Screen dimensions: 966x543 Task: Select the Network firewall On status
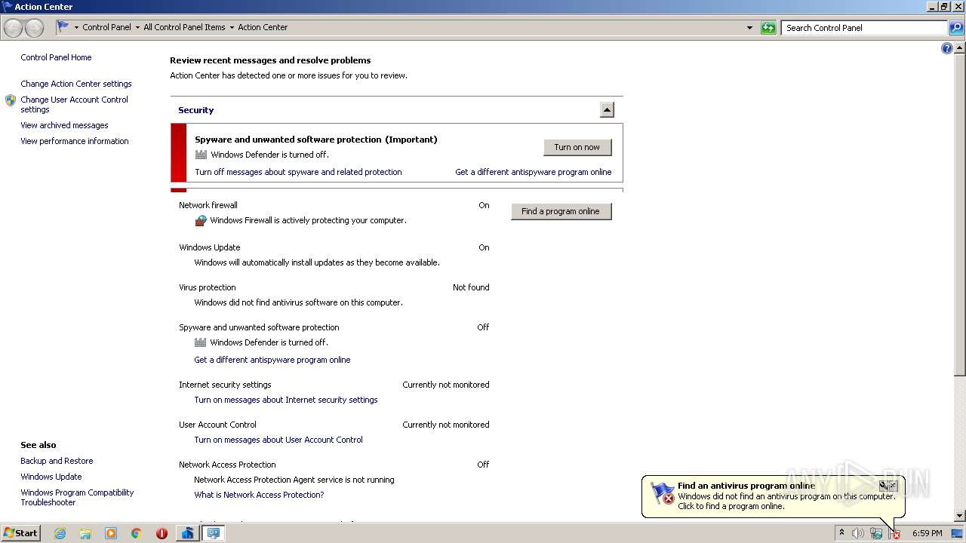[x=484, y=205]
